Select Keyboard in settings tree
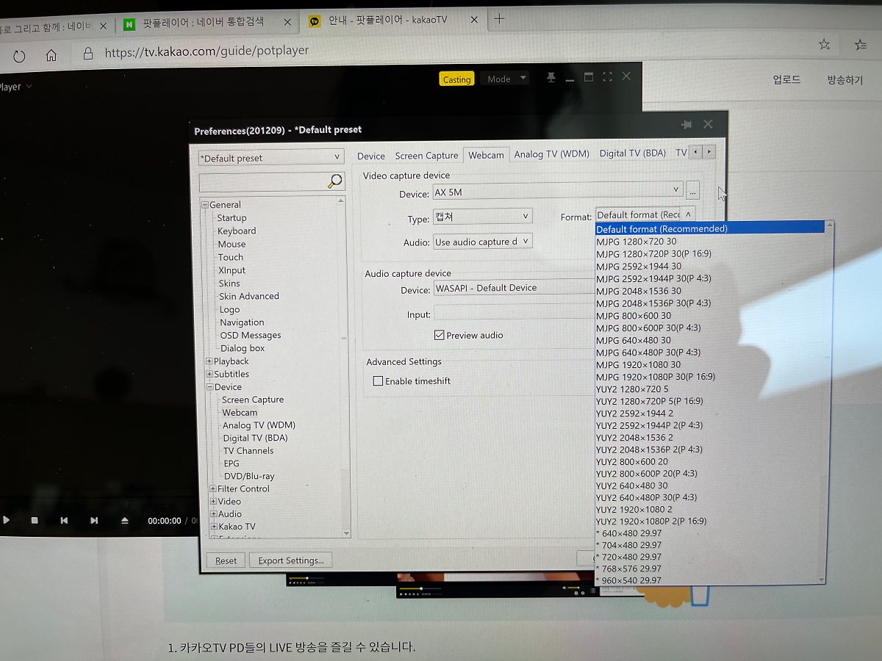The height and width of the screenshot is (661, 882). (237, 231)
